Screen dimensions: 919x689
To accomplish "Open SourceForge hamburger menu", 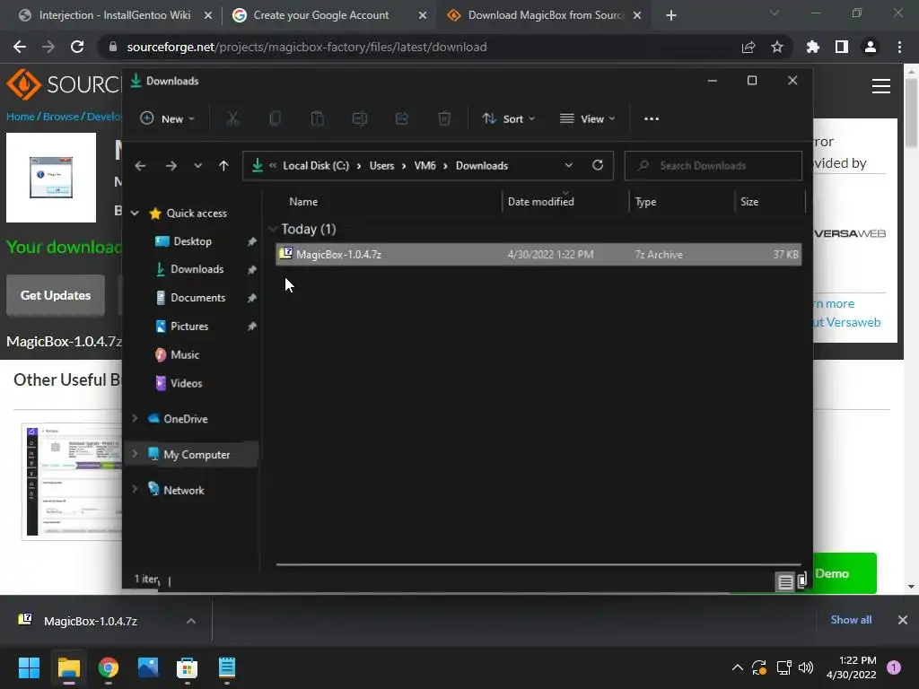I will click(881, 86).
